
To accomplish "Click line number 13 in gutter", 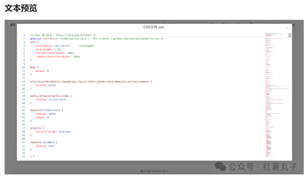I will 24,78.
